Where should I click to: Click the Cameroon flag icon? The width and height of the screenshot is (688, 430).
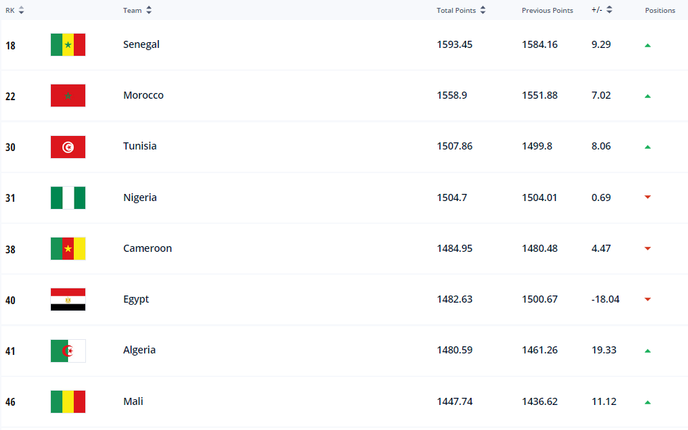(x=68, y=249)
